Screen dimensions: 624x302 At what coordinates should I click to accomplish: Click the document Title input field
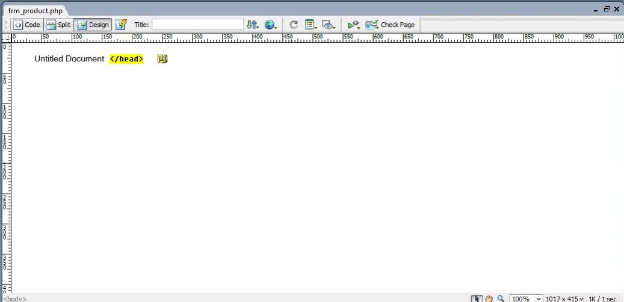[197, 25]
